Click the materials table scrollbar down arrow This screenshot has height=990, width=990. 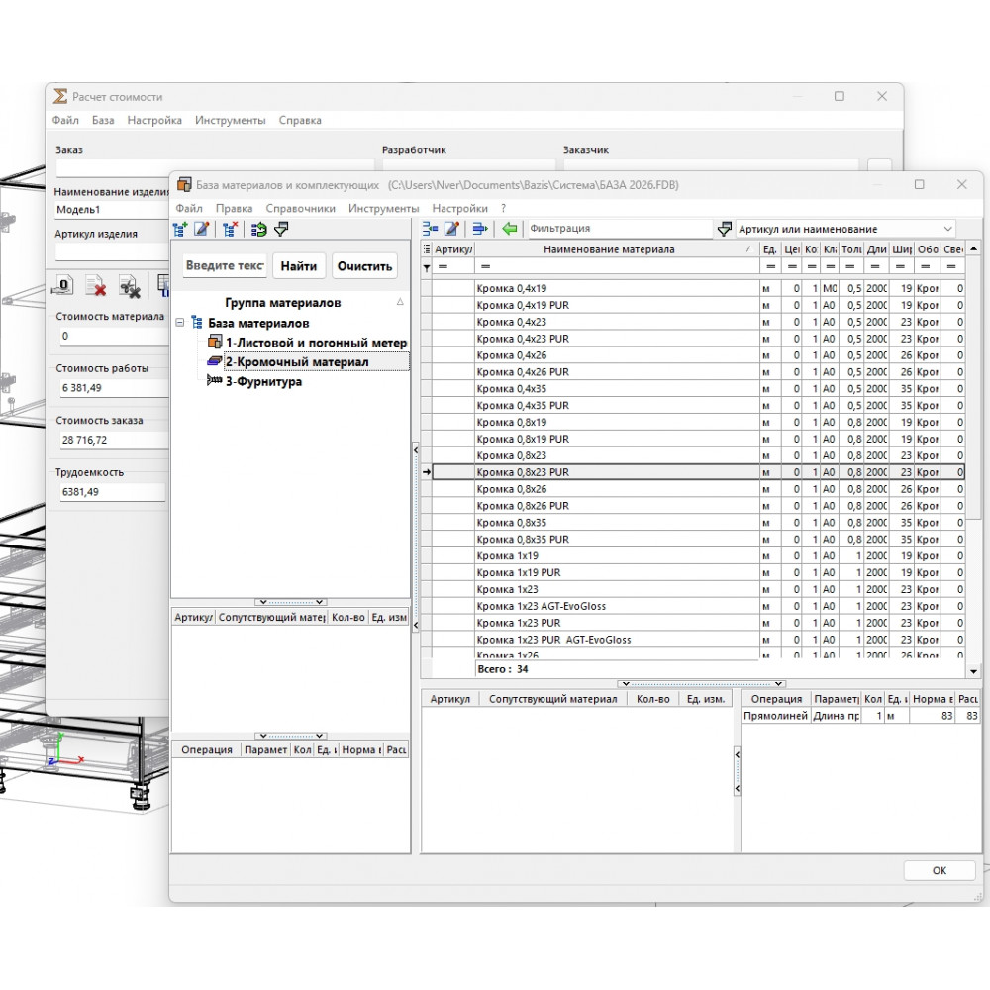(x=973, y=671)
